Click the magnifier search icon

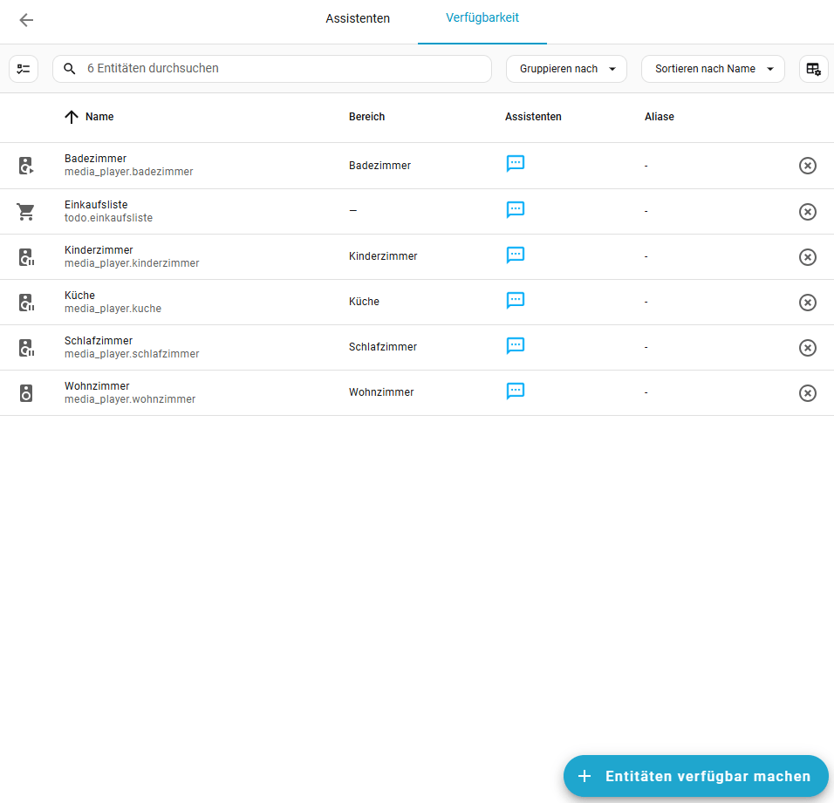[x=70, y=69]
